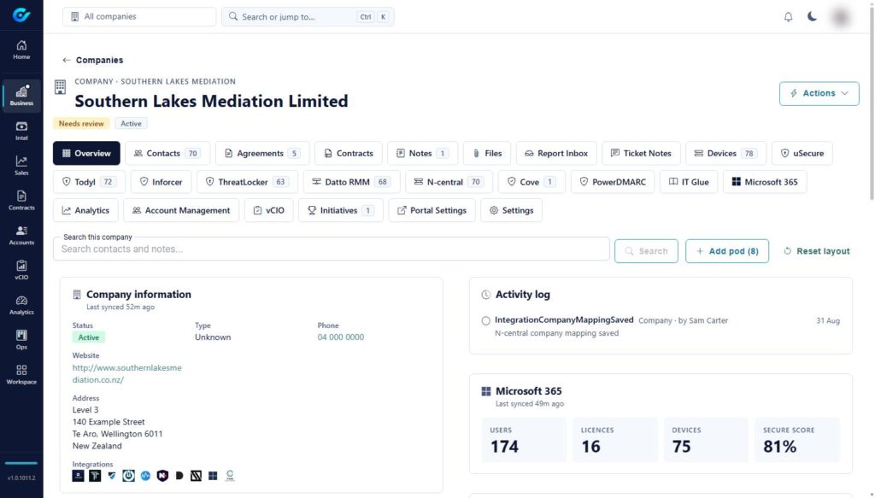Open the notifications bell
Viewport: 875px width, 498px height.
coord(788,17)
